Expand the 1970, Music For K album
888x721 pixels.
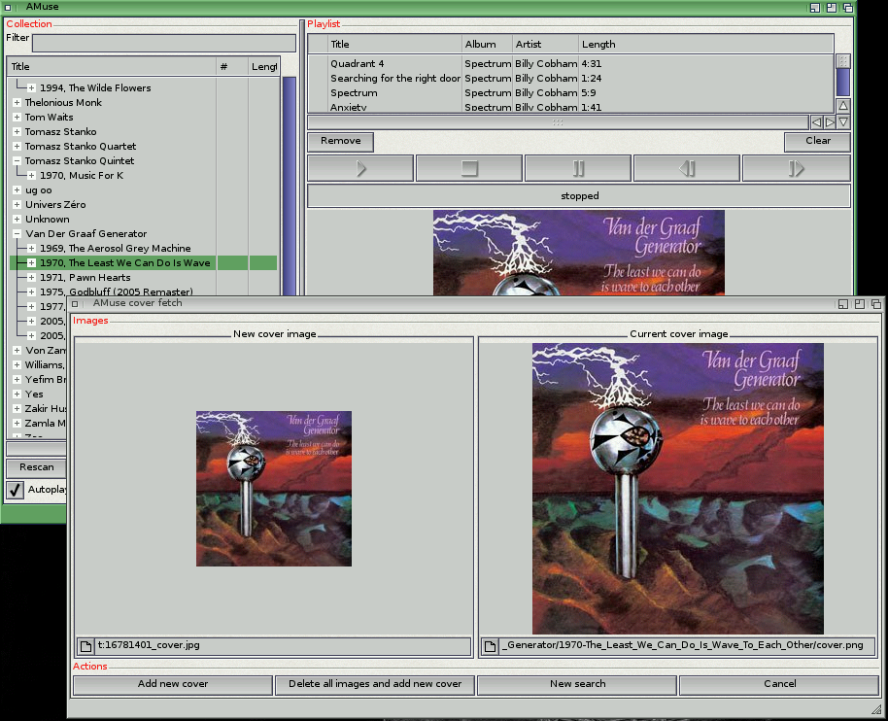click(32, 176)
